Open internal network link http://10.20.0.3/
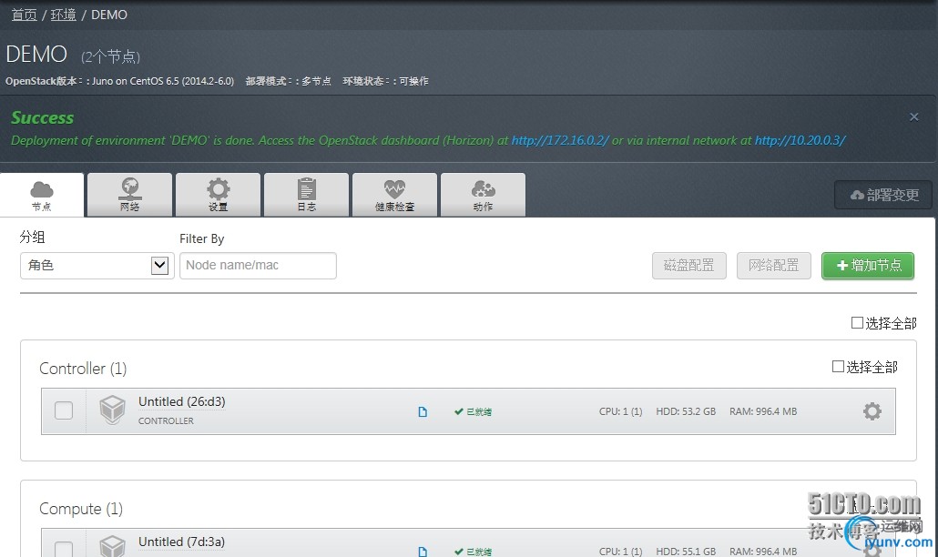 click(x=800, y=140)
